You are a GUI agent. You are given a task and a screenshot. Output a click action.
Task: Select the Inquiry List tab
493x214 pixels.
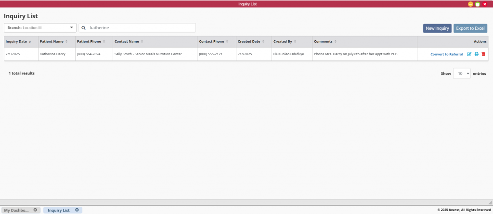point(59,210)
